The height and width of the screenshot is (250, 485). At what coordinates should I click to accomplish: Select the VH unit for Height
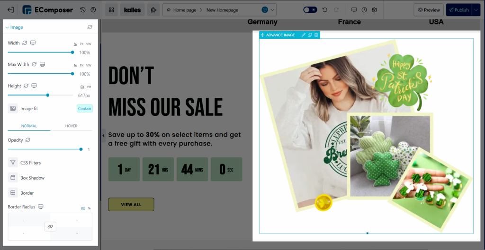point(89,87)
